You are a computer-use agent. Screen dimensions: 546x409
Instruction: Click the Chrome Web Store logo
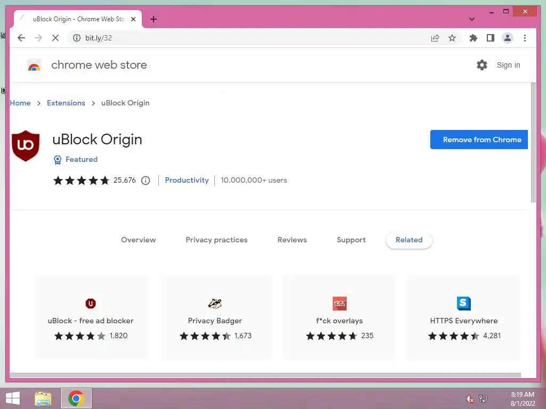(x=34, y=65)
